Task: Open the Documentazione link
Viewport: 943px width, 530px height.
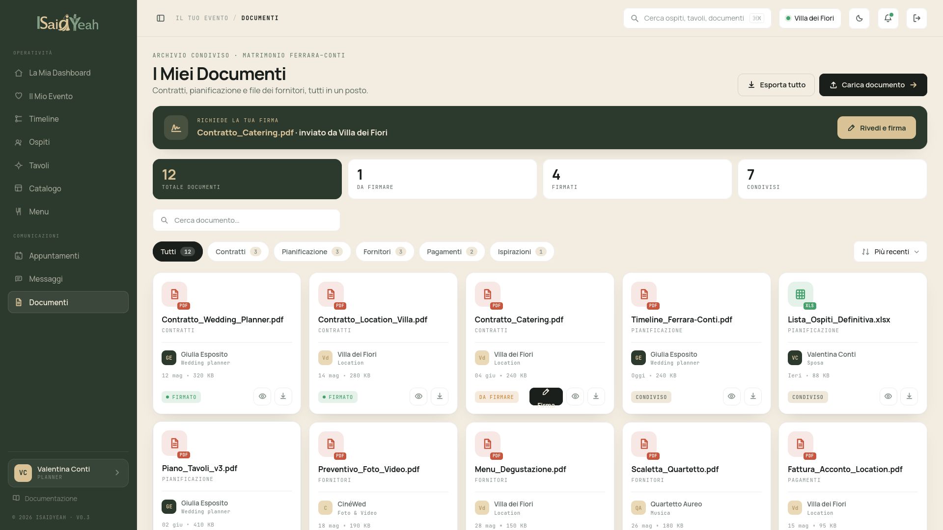Action: pos(45,498)
